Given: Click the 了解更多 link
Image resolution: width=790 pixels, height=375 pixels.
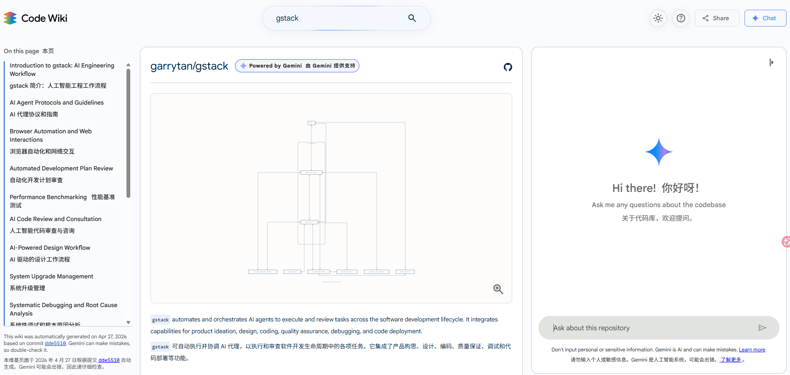Looking at the screenshot, I should [731, 360].
